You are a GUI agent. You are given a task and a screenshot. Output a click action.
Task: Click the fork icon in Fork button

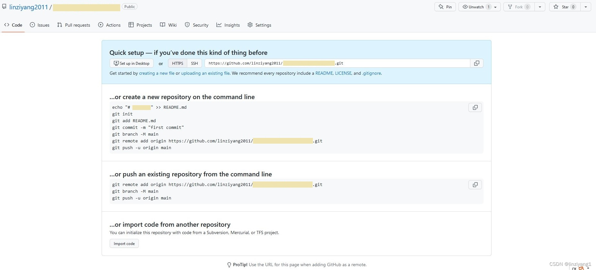tap(510, 7)
